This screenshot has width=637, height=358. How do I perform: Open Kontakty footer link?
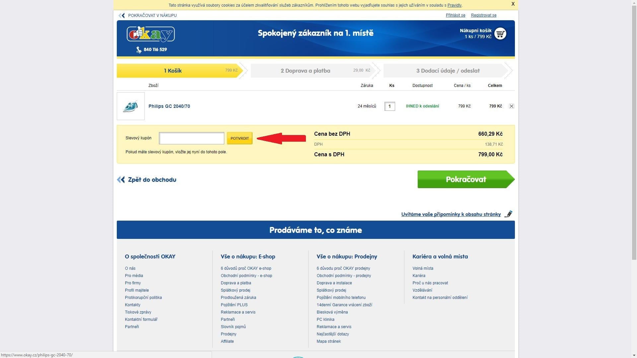coord(133,305)
